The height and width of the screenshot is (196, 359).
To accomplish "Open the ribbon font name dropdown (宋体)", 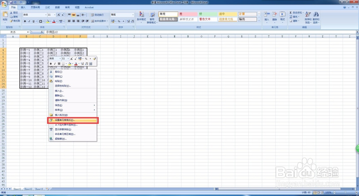I will pos(46,15).
